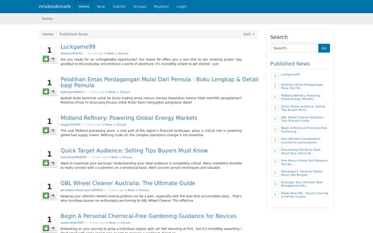373x233 pixels.
Task: Open the Register page
Action: [161, 6]
